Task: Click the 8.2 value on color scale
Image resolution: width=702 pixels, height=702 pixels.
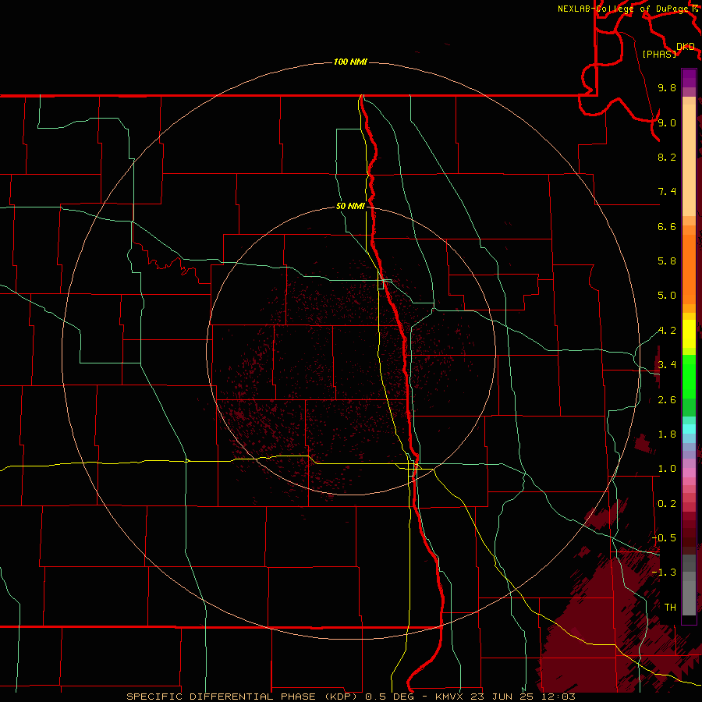Action: [667, 157]
